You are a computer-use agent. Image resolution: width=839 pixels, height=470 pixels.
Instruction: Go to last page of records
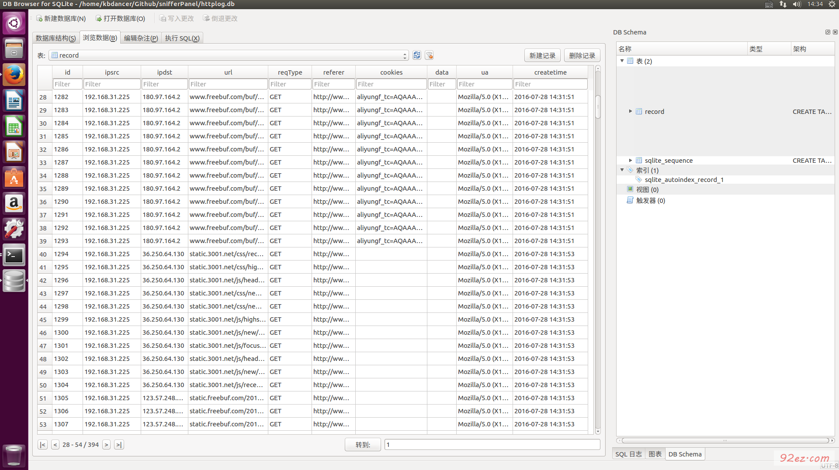pos(119,445)
